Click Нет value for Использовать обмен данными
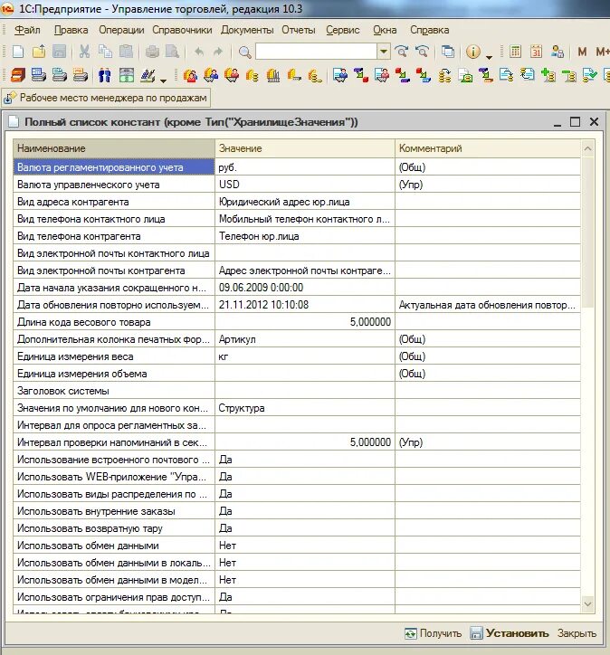The image size is (610, 655). [305, 546]
